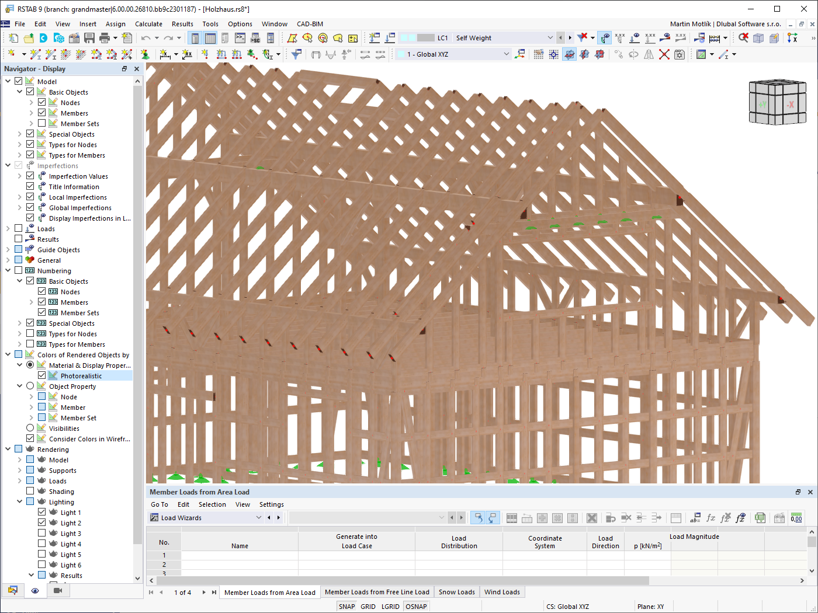Toggle the Loads checkbox in Navigator

click(18, 228)
